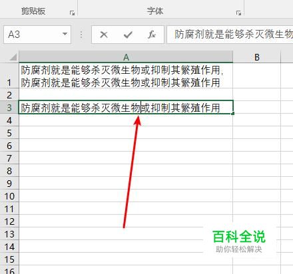293x274 pixels.
Task: Select row 7 header
Action: pyautogui.click(x=9, y=158)
